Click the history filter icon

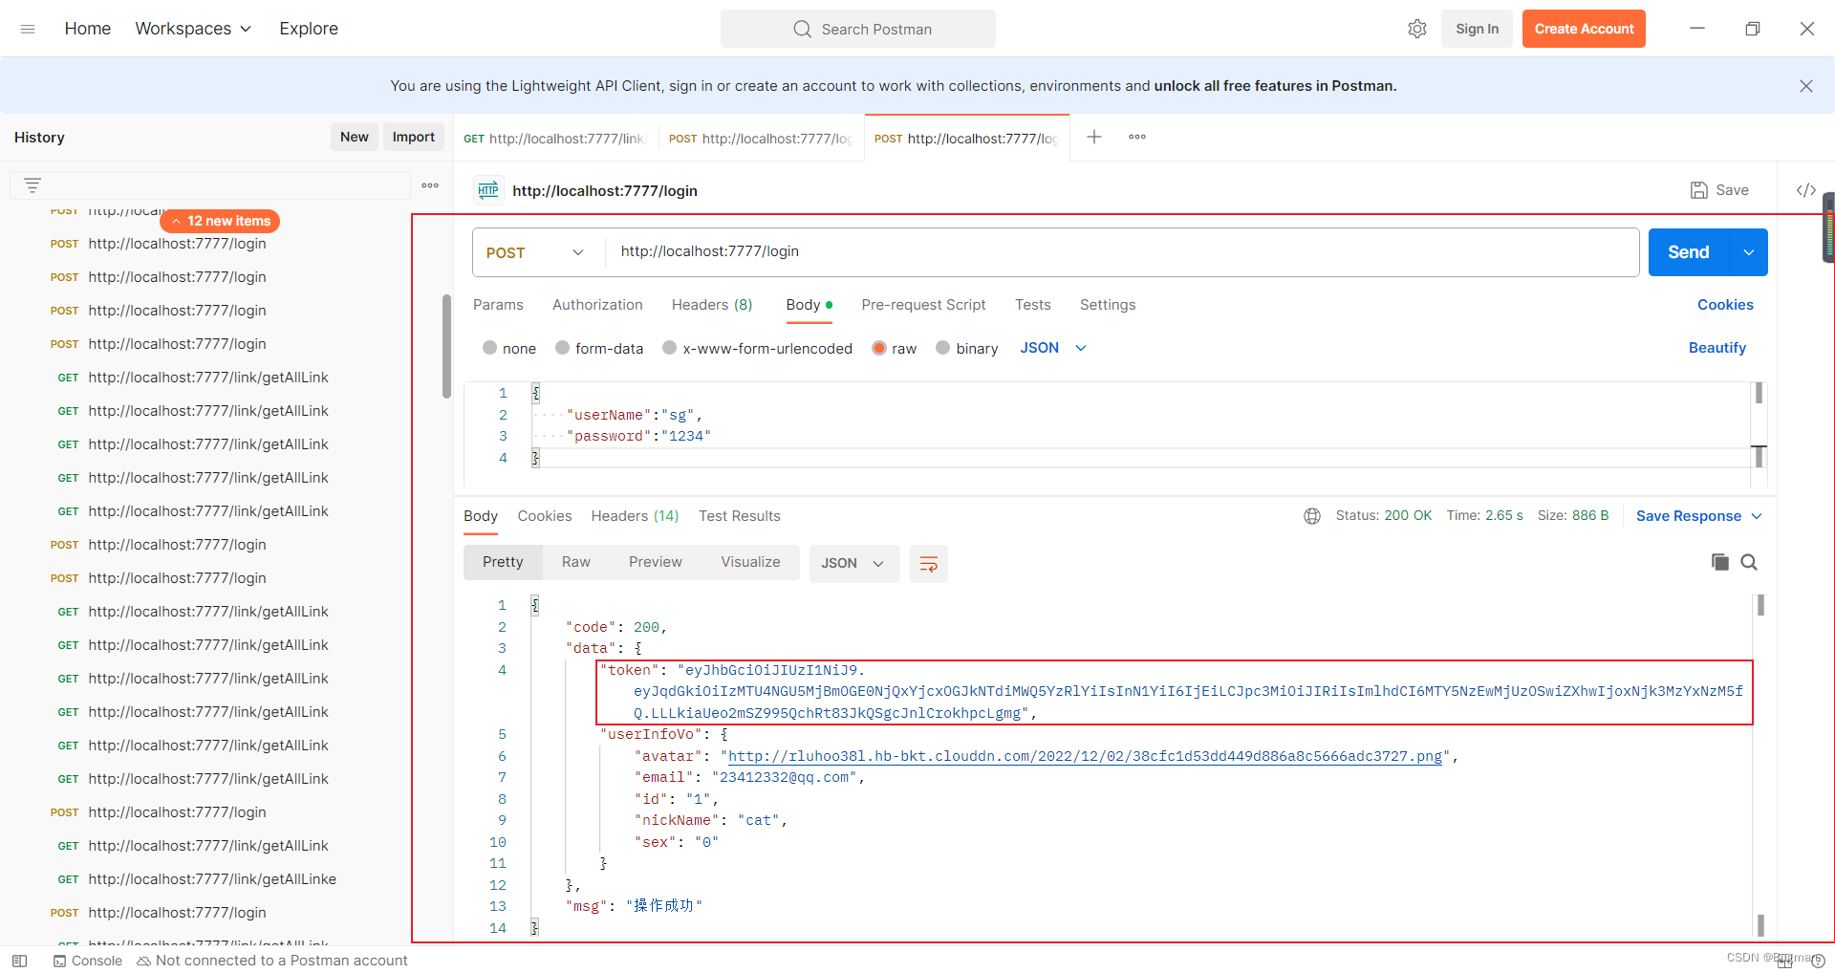pyautogui.click(x=32, y=185)
